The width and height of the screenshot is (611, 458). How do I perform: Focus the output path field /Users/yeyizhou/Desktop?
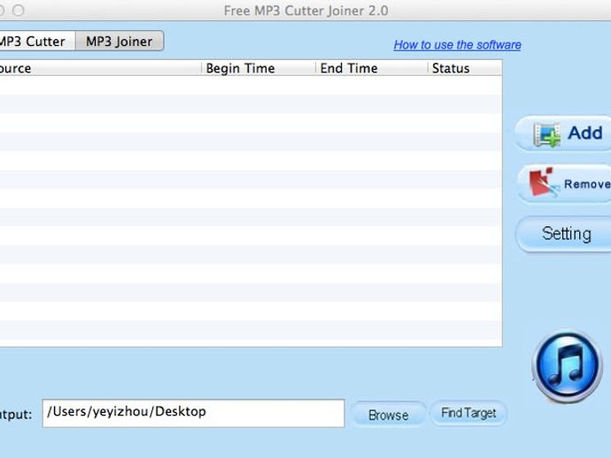(194, 413)
